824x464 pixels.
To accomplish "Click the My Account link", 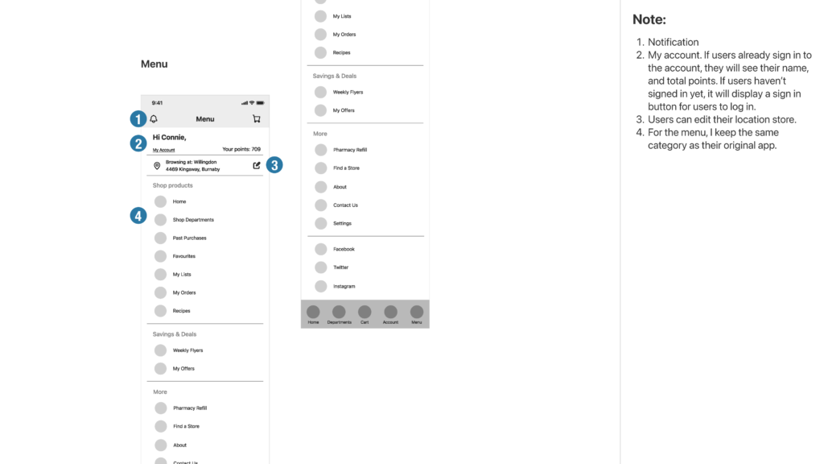I will pos(163,150).
